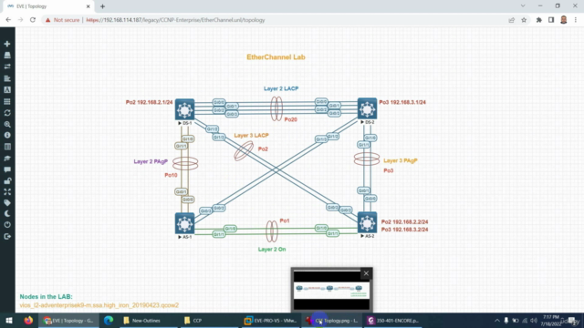The image size is (584, 328).
Task: Open the EVE-PRO-V5 VMware taskbar item
Action: coord(271,321)
